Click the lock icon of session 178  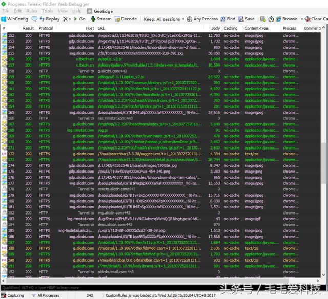(4, 189)
